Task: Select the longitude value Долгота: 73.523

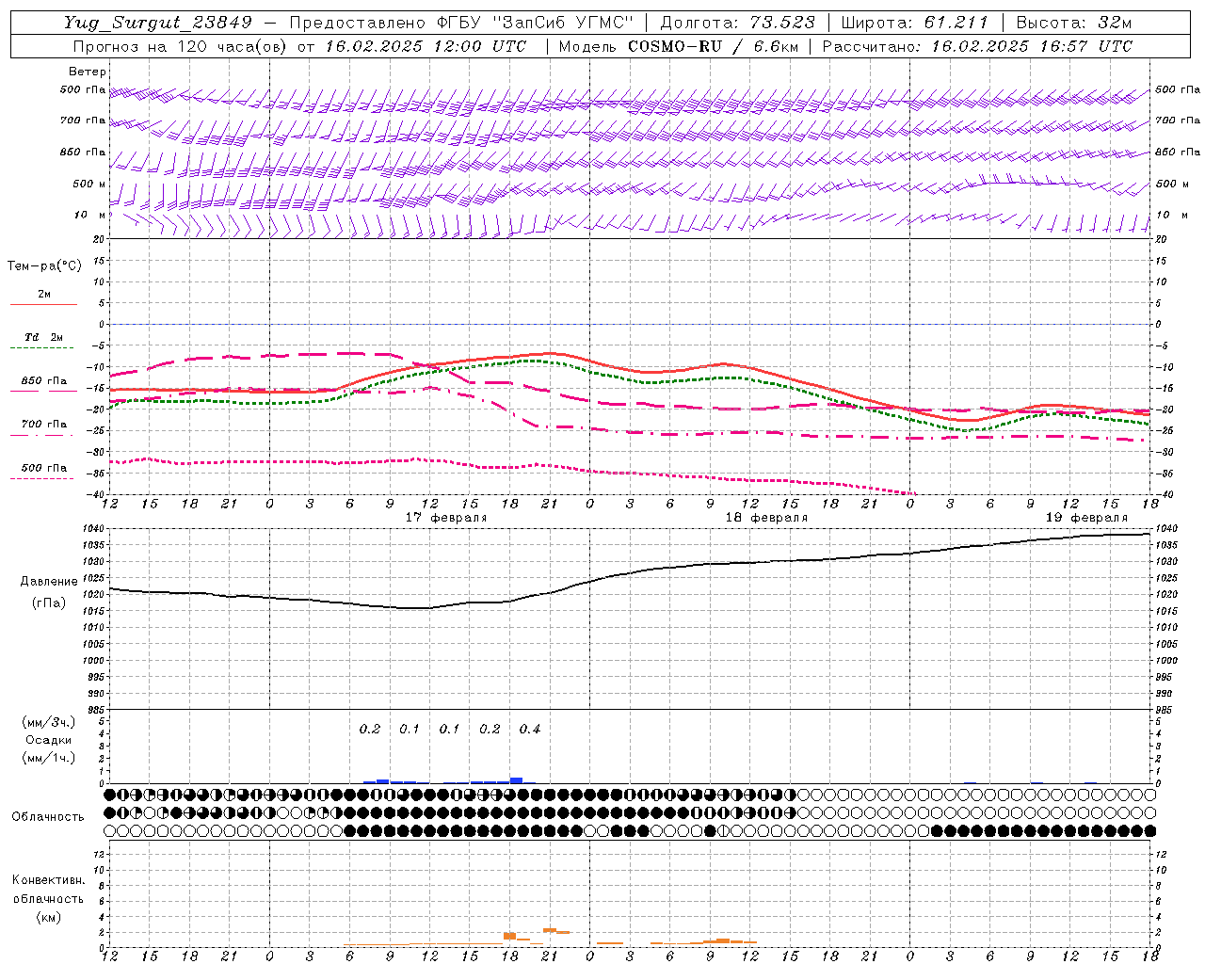Action: 737,24
